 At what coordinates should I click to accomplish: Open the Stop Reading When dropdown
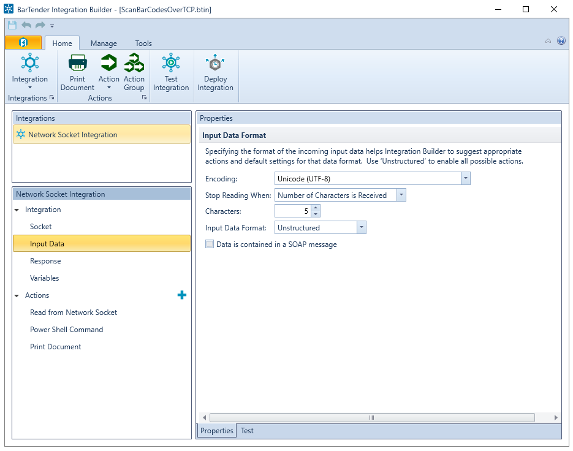point(401,195)
